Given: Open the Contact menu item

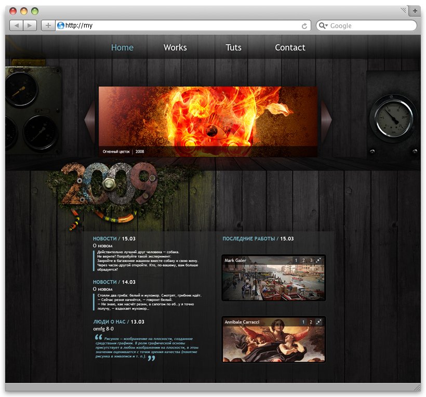Looking at the screenshot, I should coord(290,48).
